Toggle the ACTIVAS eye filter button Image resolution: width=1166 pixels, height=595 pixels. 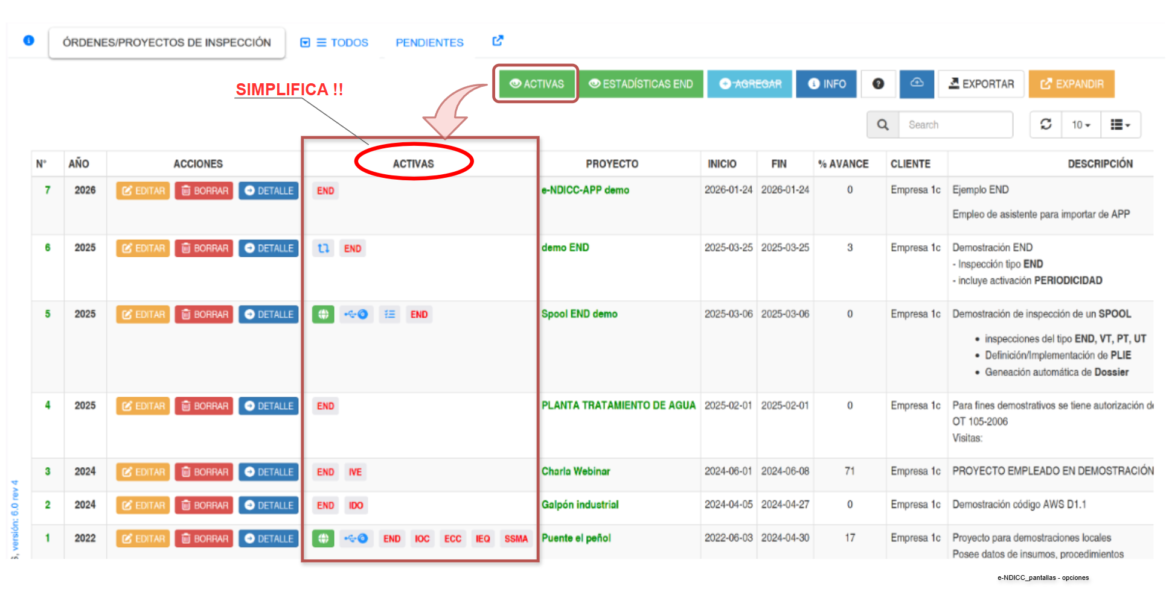(536, 84)
